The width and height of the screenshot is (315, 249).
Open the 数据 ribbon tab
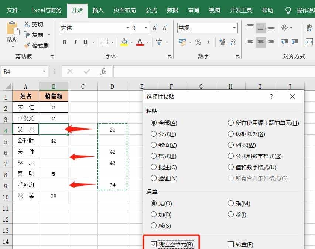[172, 10]
